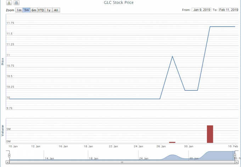Click the GLC Stock Price title
Viewport: 241px width, 167px height.
tap(121, 3)
